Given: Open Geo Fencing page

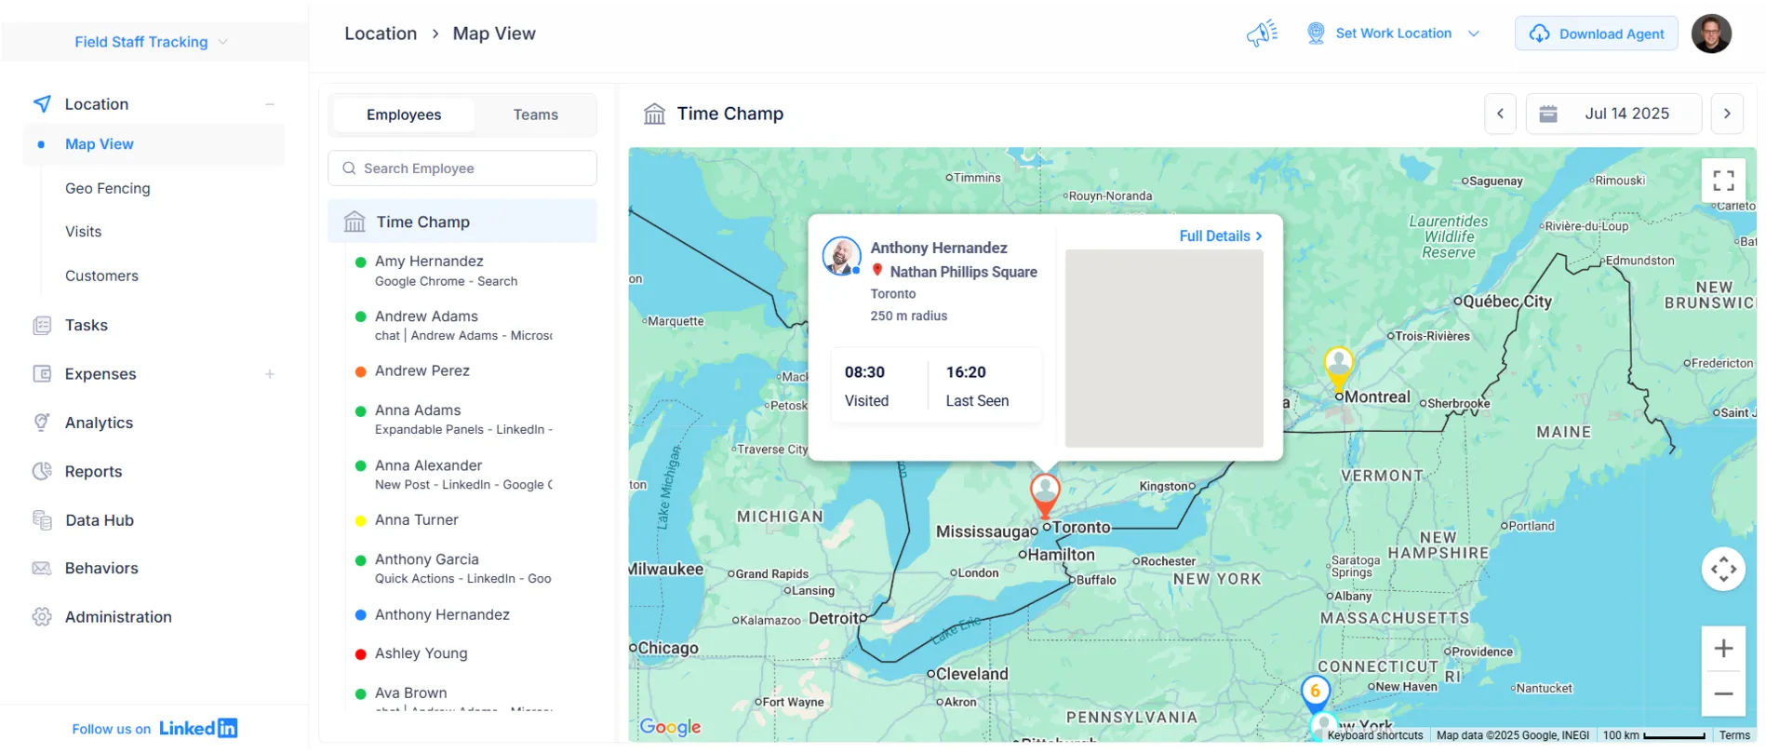Looking at the screenshot, I should [108, 188].
